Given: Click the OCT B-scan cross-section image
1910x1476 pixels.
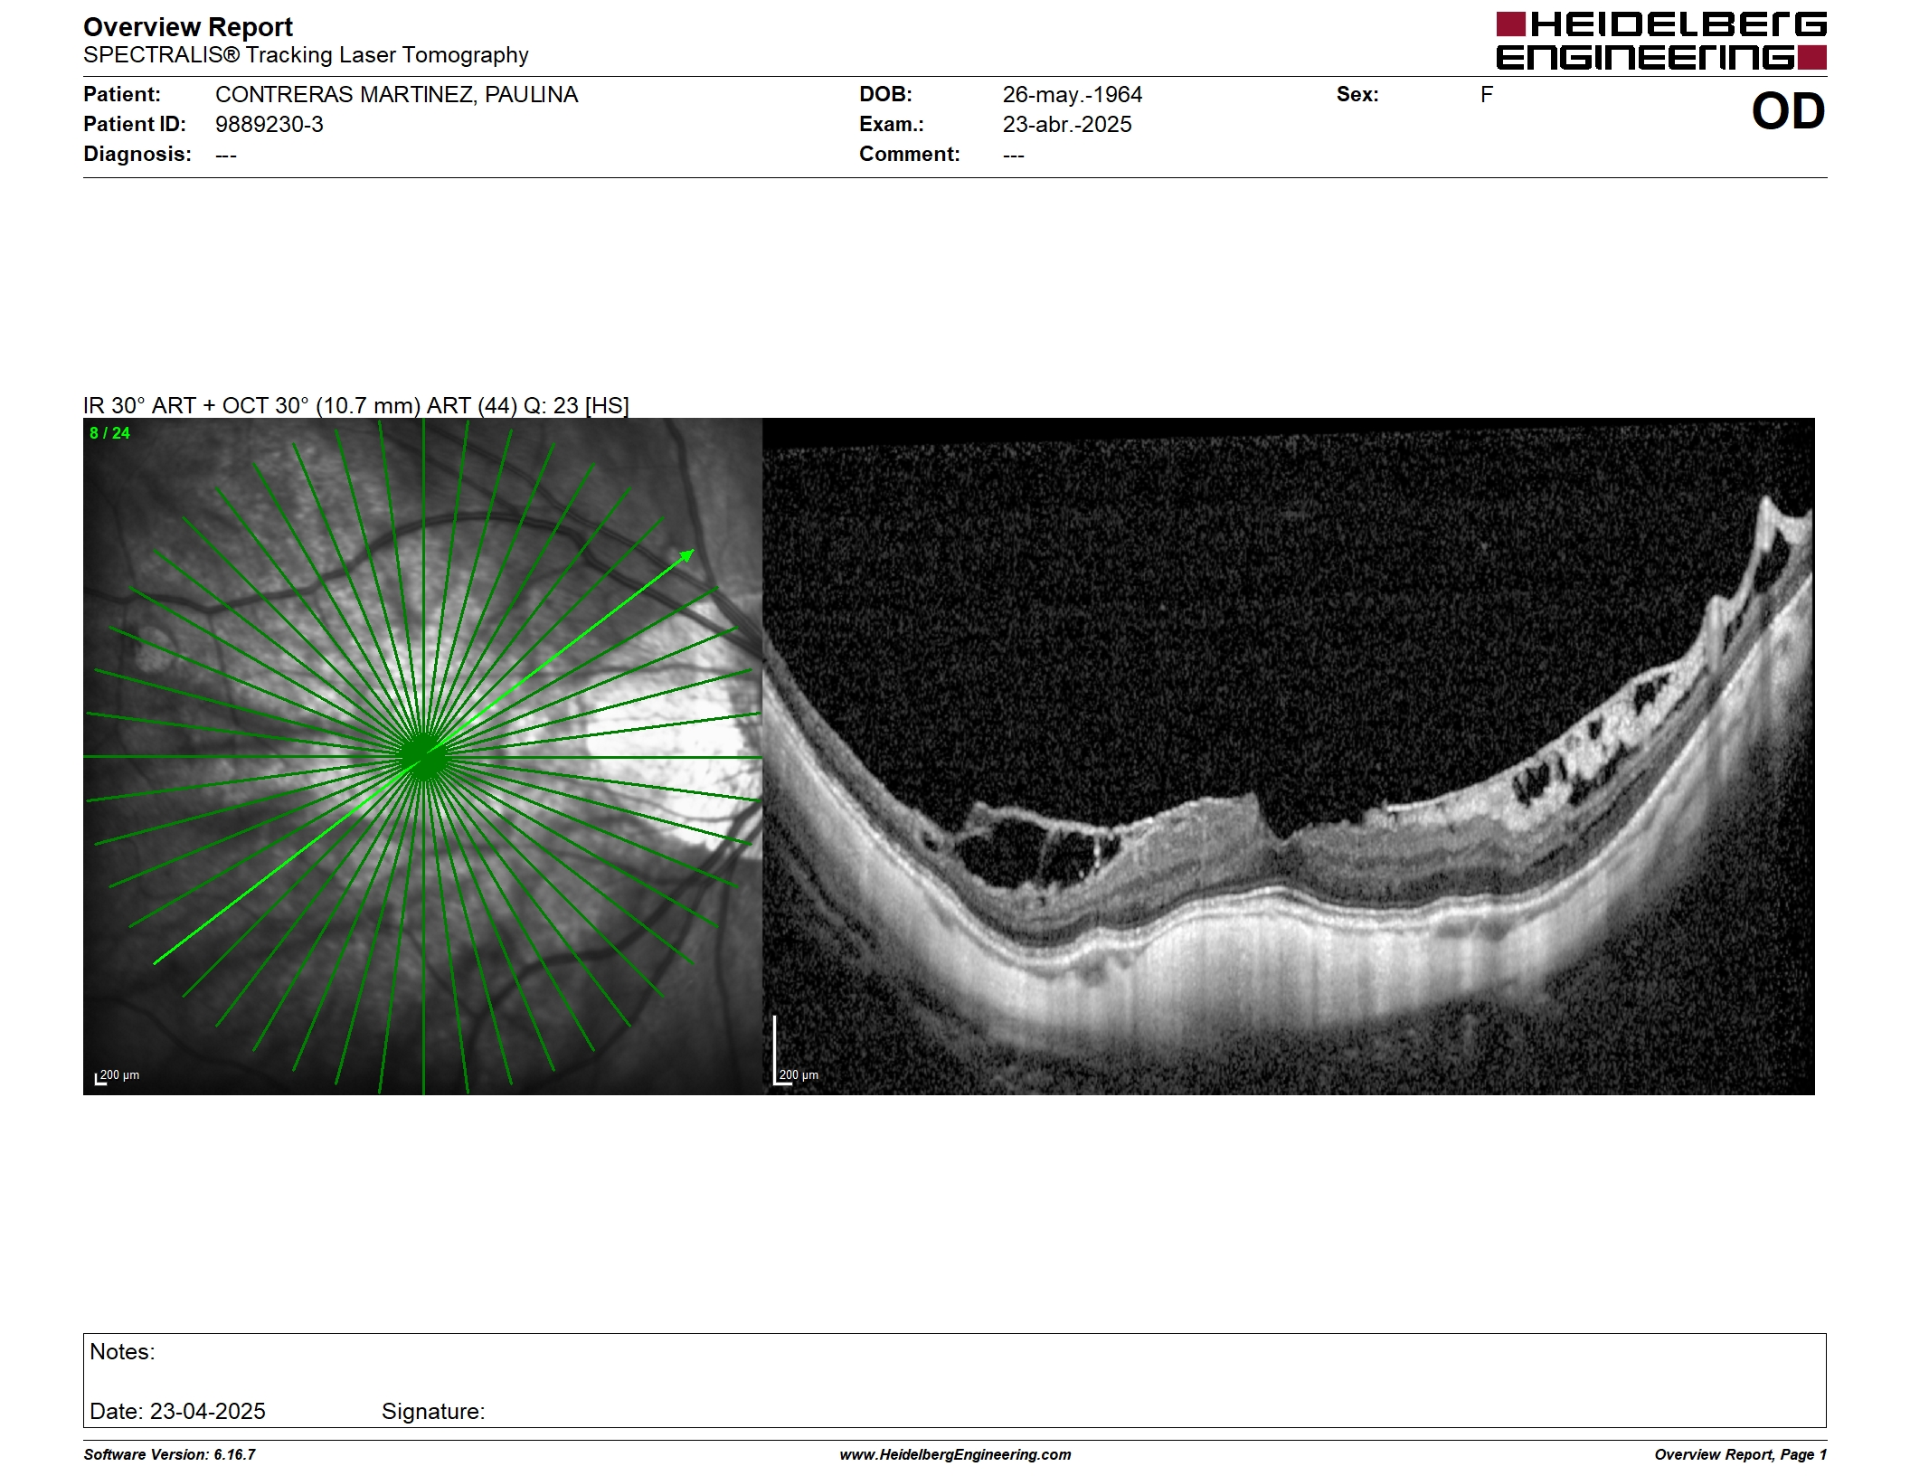Looking at the screenshot, I should coord(1289,756).
